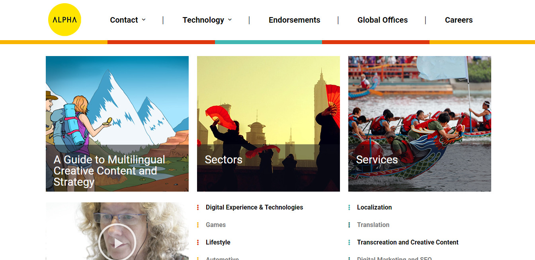Image resolution: width=535 pixels, height=260 pixels.
Task: Go to Global Offices page
Action: (x=383, y=20)
